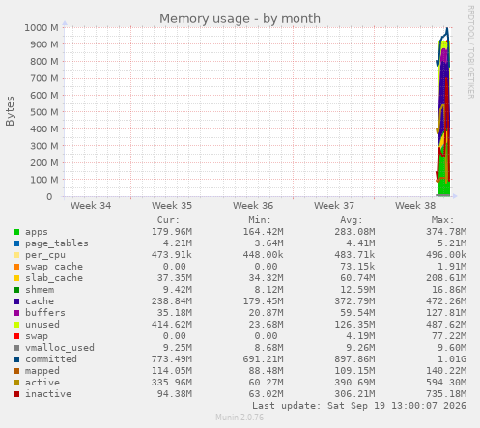Click the '100 M' y-axis tick
Viewport: 480px width, 428px height.
44,180
